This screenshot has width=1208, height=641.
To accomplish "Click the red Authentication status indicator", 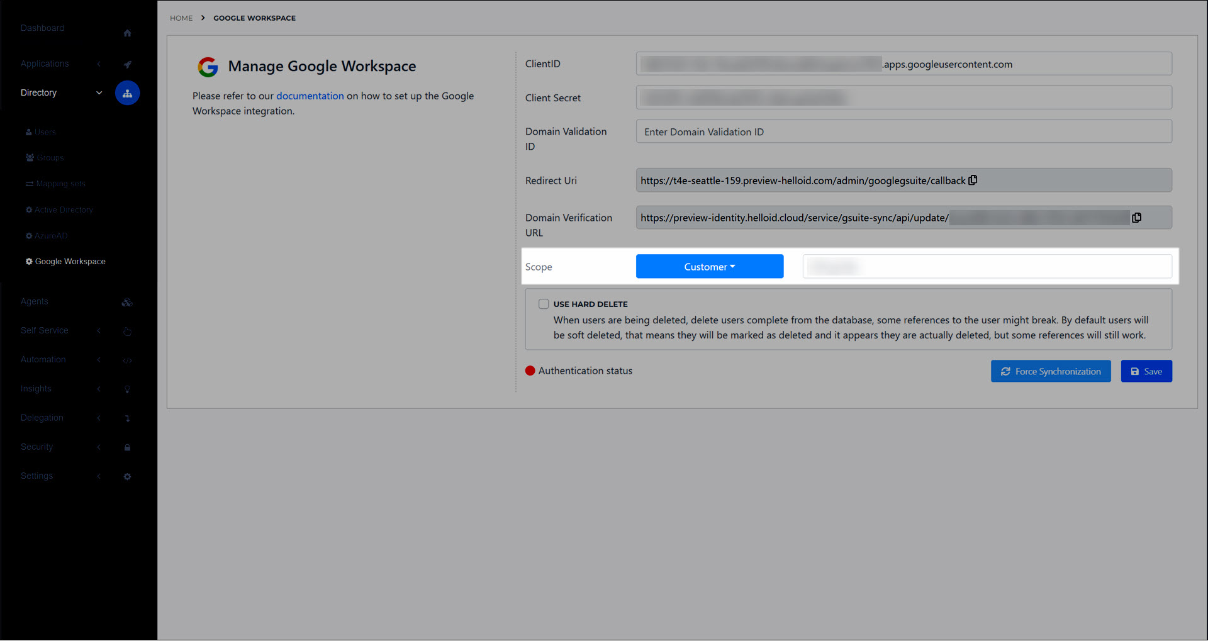I will tap(530, 371).
